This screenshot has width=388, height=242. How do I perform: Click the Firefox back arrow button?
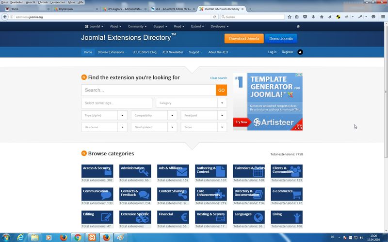[5, 17]
